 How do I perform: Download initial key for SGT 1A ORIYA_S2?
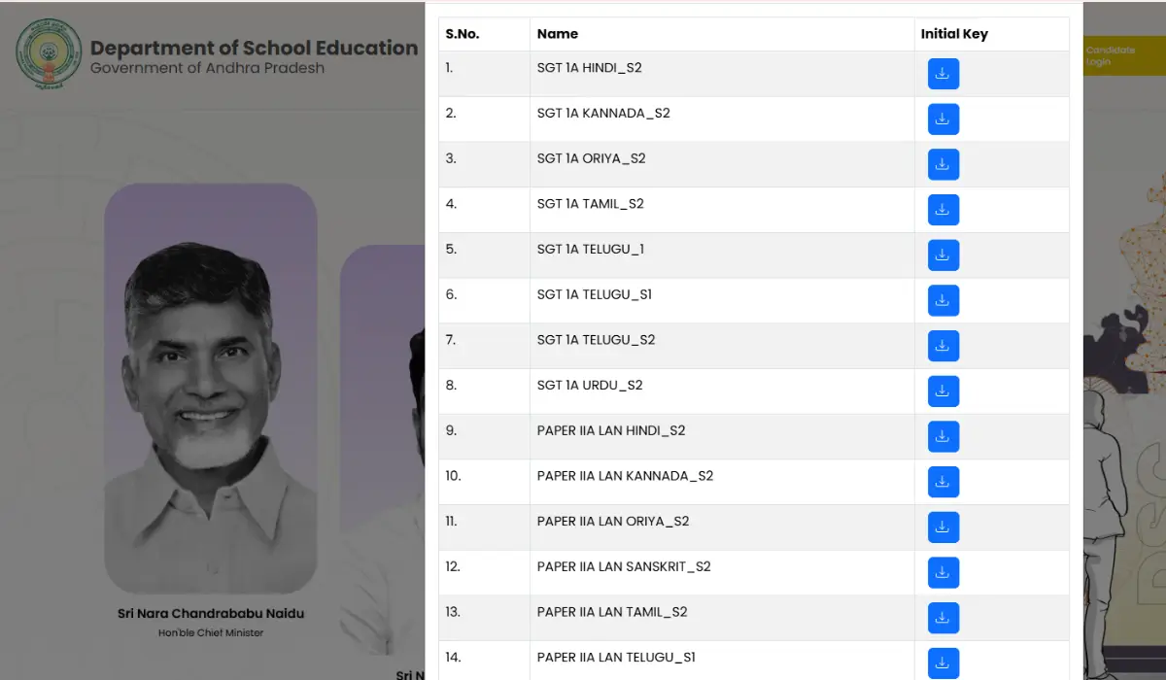pyautogui.click(x=943, y=164)
